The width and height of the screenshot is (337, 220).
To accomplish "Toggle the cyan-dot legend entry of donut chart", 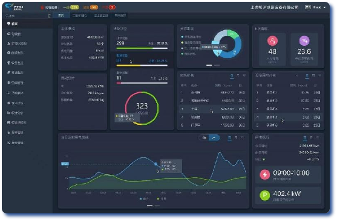I will 191,37.
